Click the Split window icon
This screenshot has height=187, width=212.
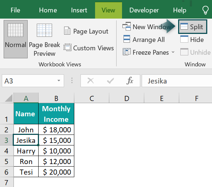[184, 26]
